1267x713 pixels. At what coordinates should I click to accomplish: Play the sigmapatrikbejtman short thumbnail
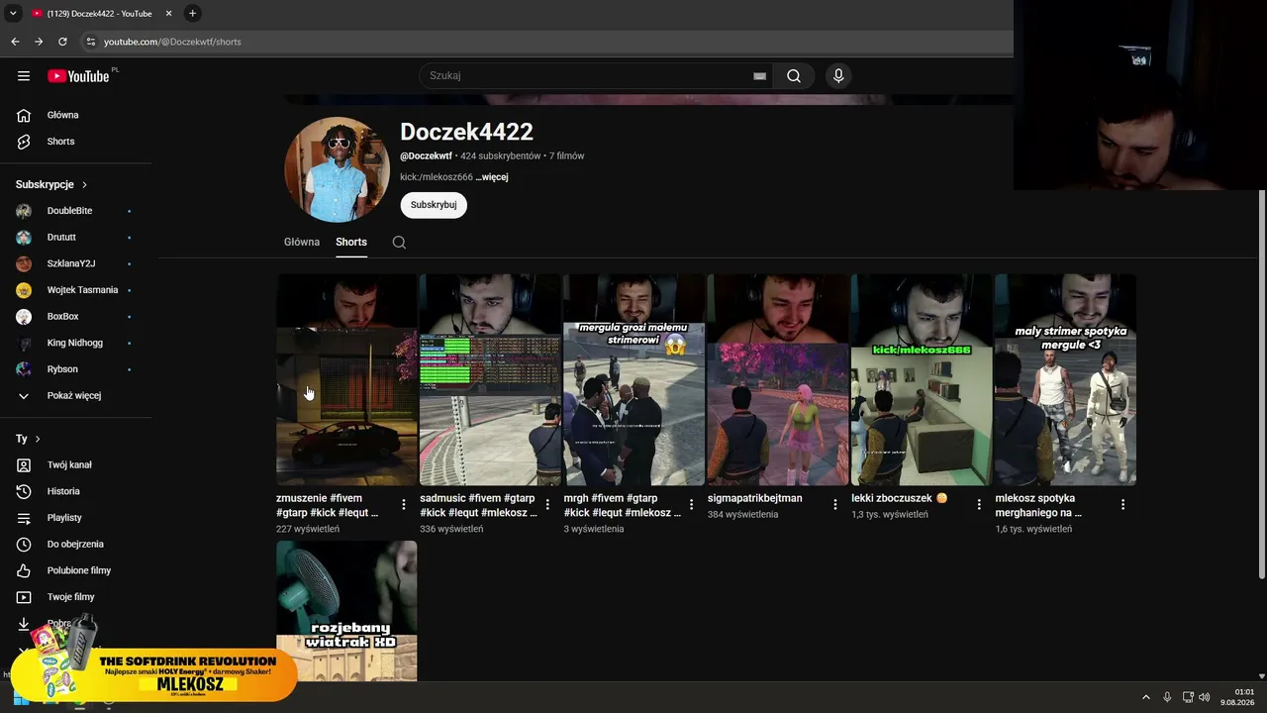pos(778,380)
